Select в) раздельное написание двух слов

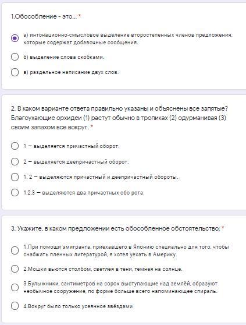pos(15,72)
